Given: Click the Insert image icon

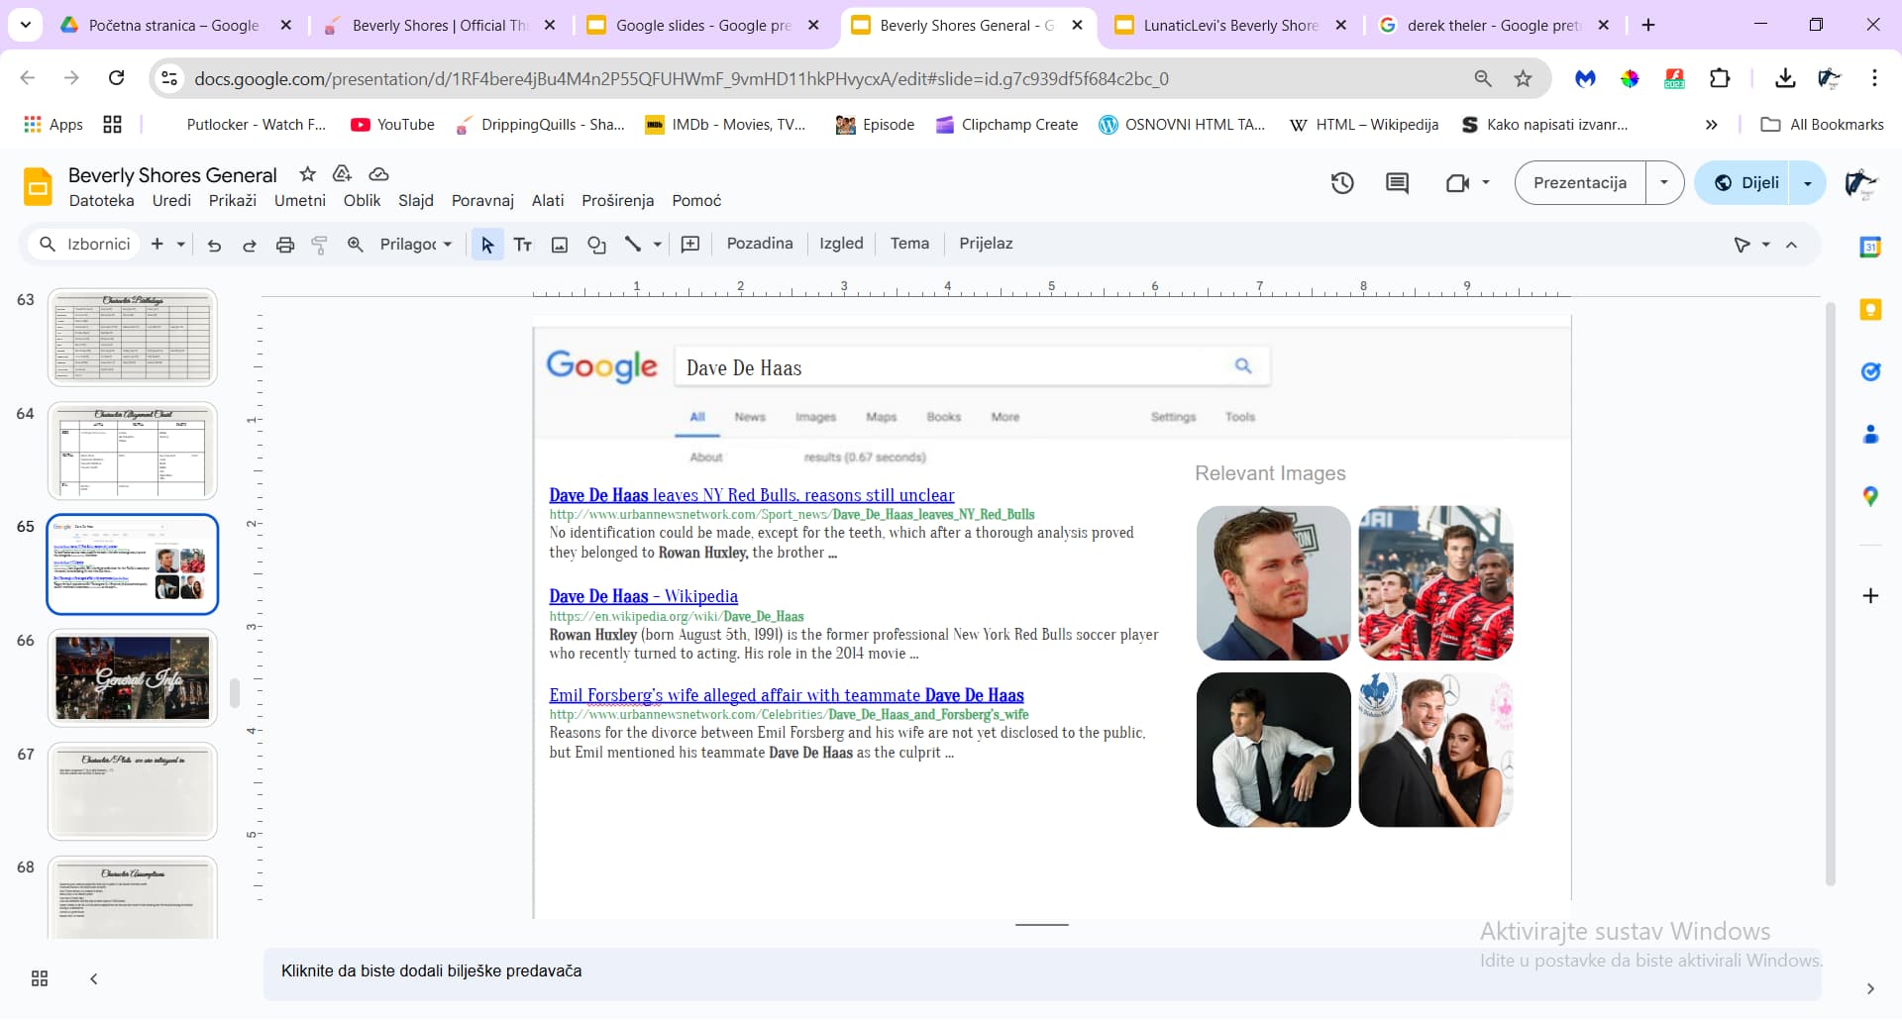Looking at the screenshot, I should pyautogui.click(x=560, y=245).
